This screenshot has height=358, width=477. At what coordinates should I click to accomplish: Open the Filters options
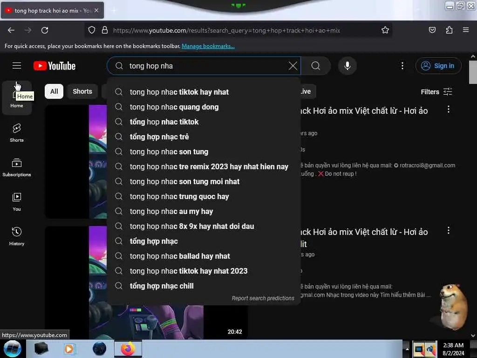(x=436, y=92)
